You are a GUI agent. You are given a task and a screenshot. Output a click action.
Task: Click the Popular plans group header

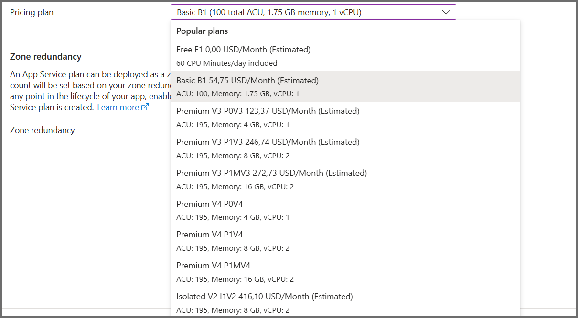[x=202, y=31]
